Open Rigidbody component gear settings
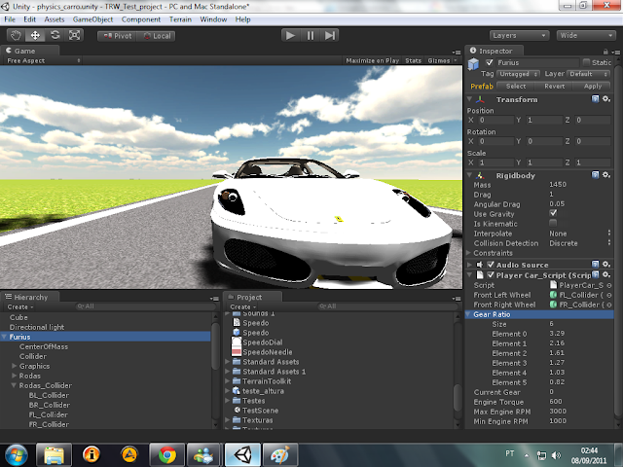Screen dimensions: 623x467 pyautogui.click(x=606, y=175)
